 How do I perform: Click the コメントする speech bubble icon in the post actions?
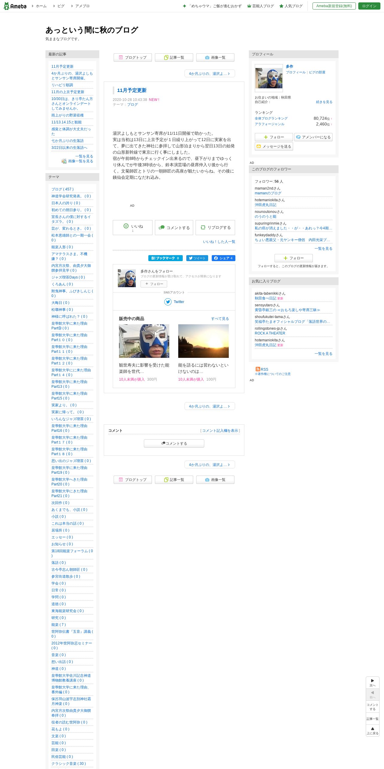coord(162,228)
